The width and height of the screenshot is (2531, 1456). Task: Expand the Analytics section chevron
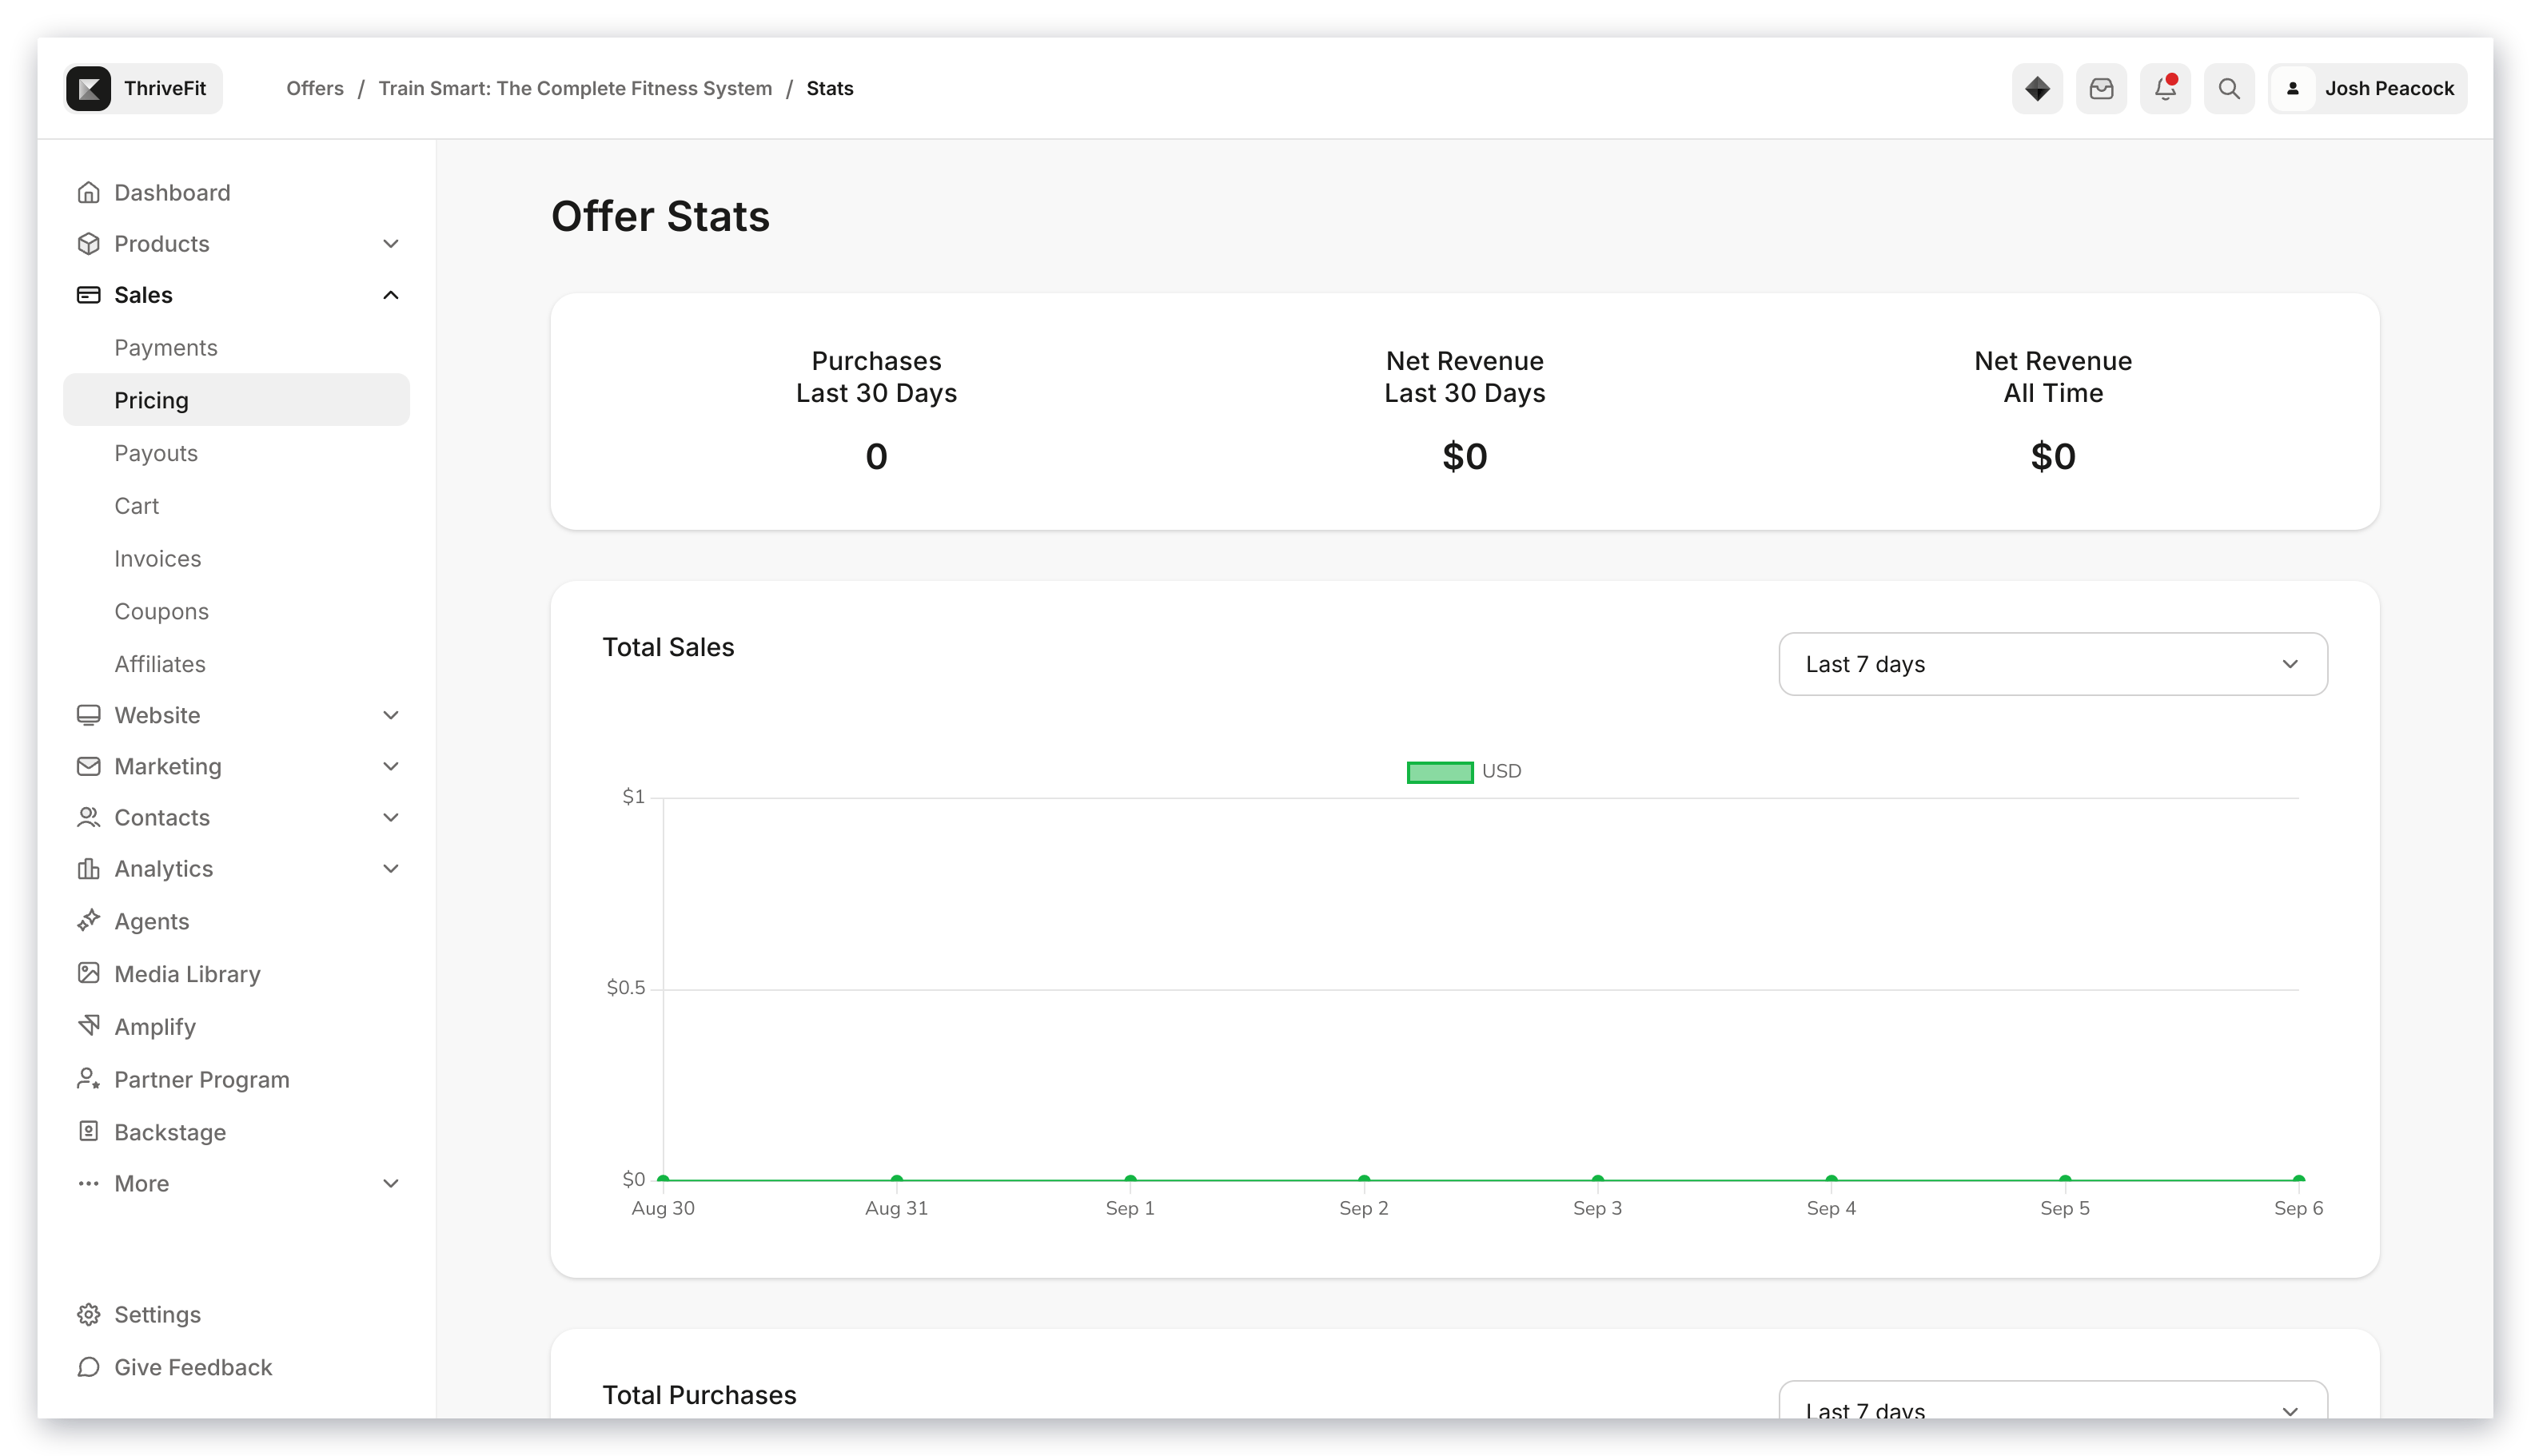(x=390, y=868)
